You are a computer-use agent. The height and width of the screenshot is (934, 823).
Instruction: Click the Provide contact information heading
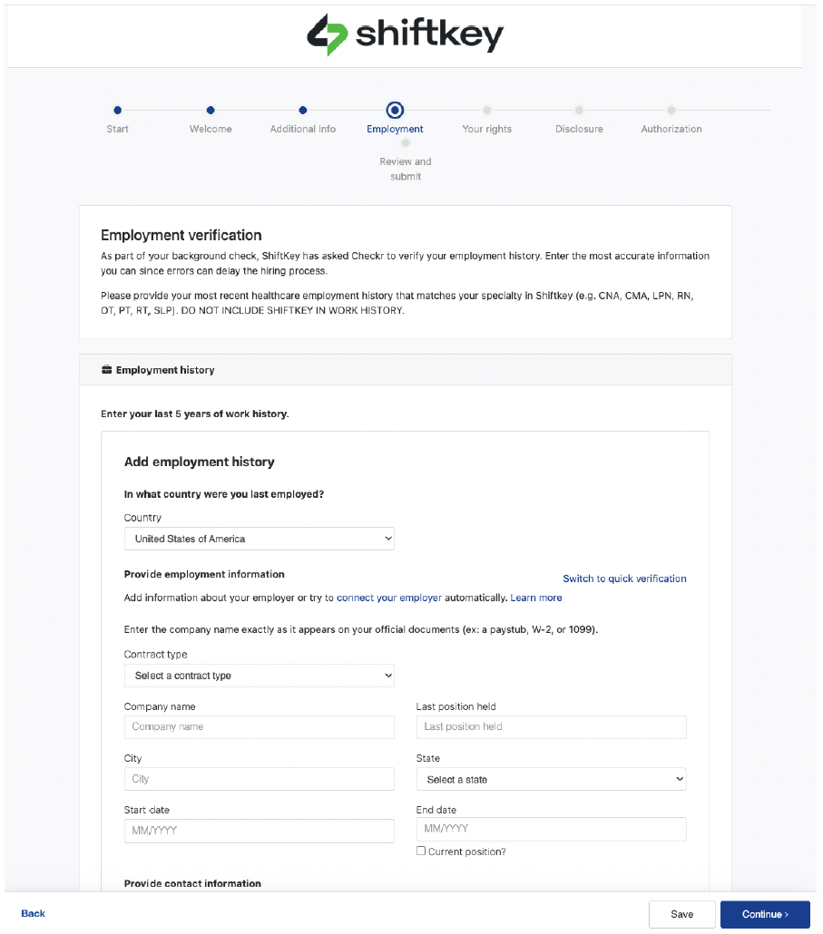click(x=192, y=883)
